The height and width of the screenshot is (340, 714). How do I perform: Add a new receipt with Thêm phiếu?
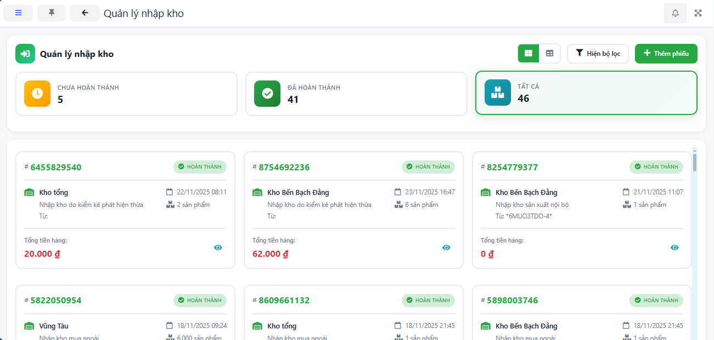[x=666, y=54]
